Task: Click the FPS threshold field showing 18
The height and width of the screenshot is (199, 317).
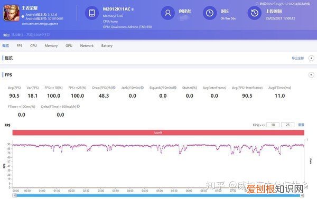Action: coord(273,125)
